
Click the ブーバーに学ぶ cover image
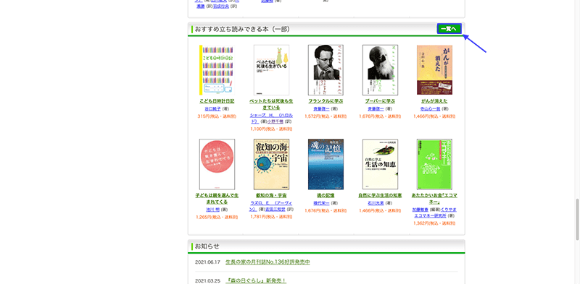tap(380, 70)
